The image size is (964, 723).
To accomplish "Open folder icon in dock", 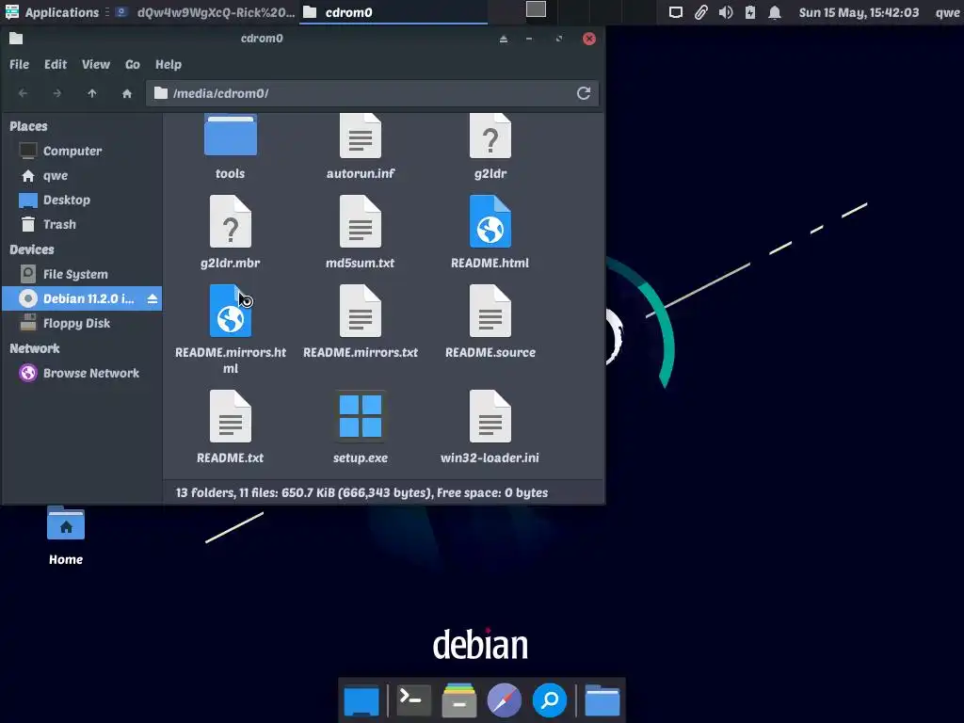I will tap(602, 699).
